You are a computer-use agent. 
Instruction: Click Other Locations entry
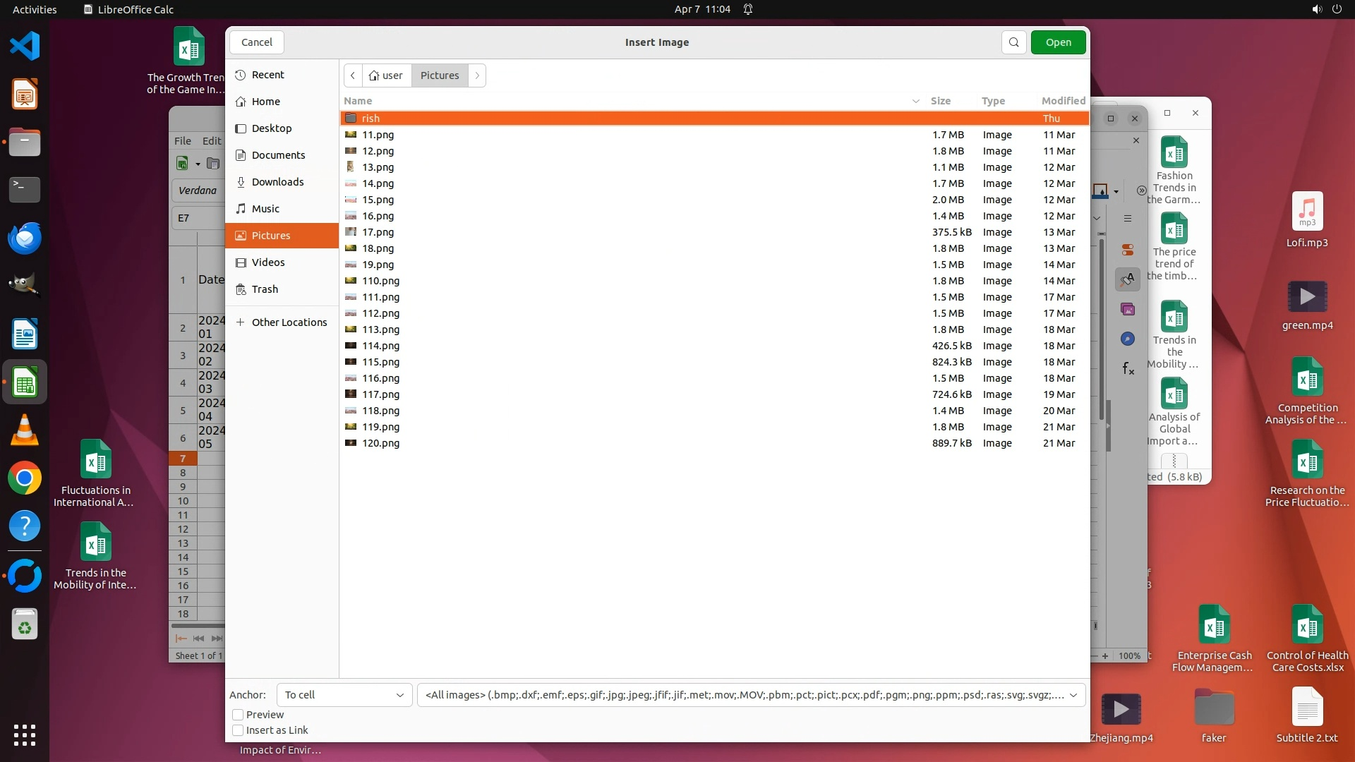[x=289, y=322]
